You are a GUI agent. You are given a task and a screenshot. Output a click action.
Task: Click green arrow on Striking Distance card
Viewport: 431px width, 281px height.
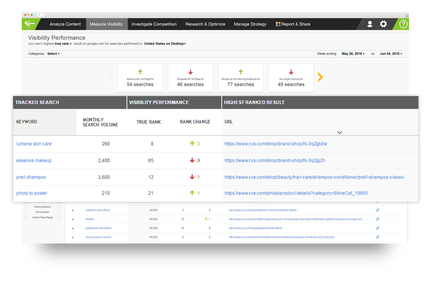241,72
